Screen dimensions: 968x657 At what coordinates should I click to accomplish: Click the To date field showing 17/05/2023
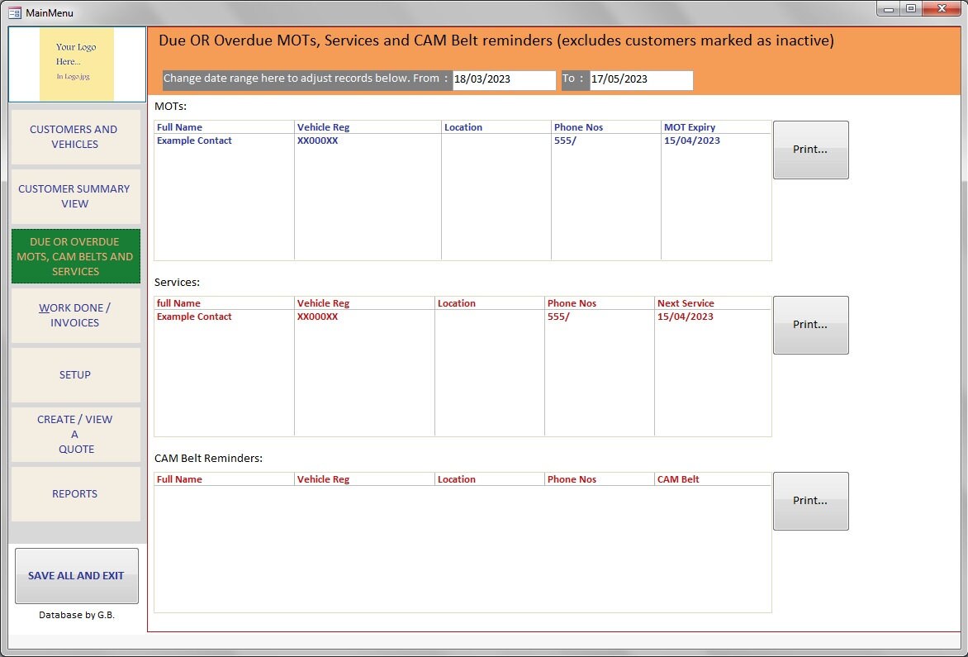[x=640, y=79]
